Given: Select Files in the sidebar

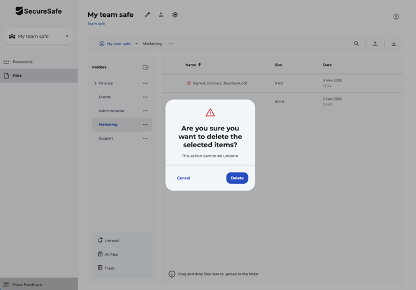Looking at the screenshot, I should pyautogui.click(x=17, y=76).
